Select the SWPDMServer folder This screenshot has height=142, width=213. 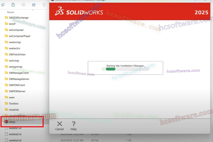click(x=15, y=91)
